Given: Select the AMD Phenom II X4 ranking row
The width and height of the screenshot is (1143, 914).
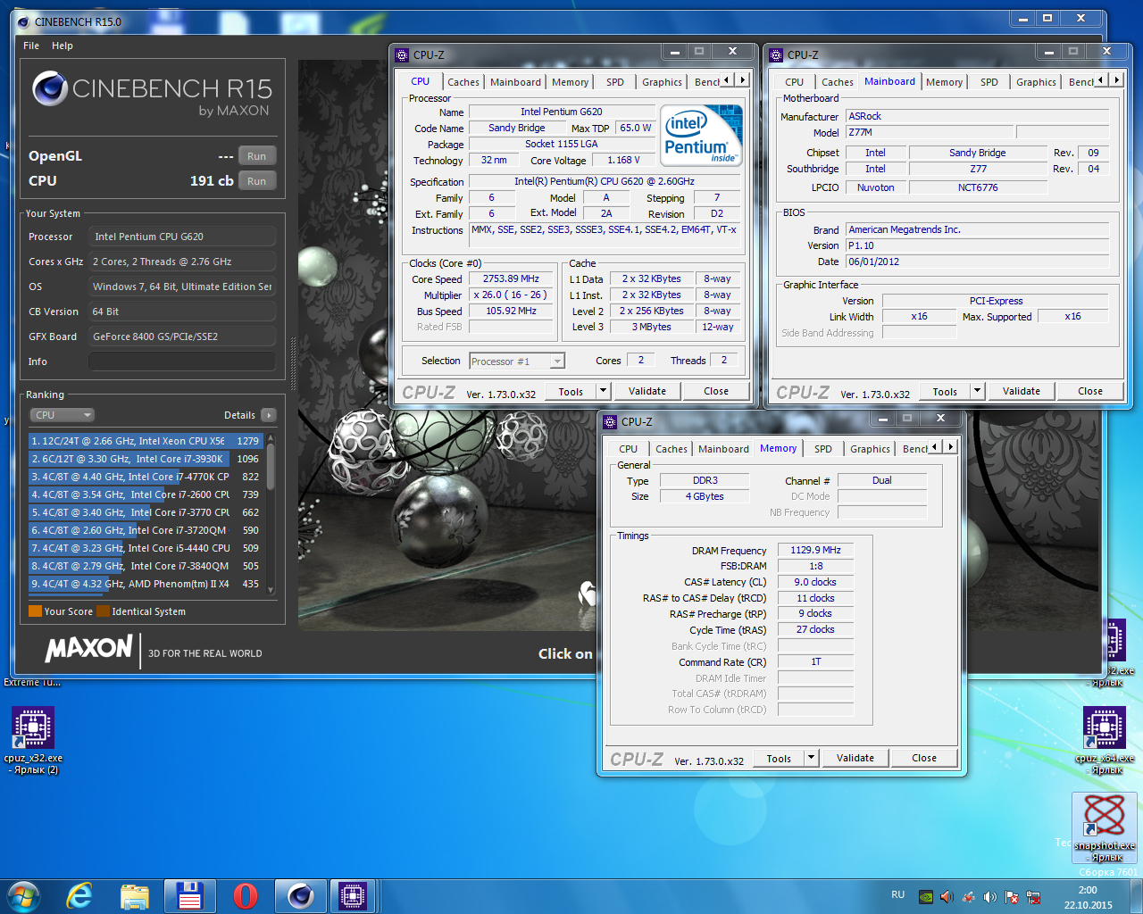Looking at the screenshot, I should [145, 584].
